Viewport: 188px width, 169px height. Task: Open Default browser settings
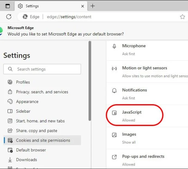42,150
